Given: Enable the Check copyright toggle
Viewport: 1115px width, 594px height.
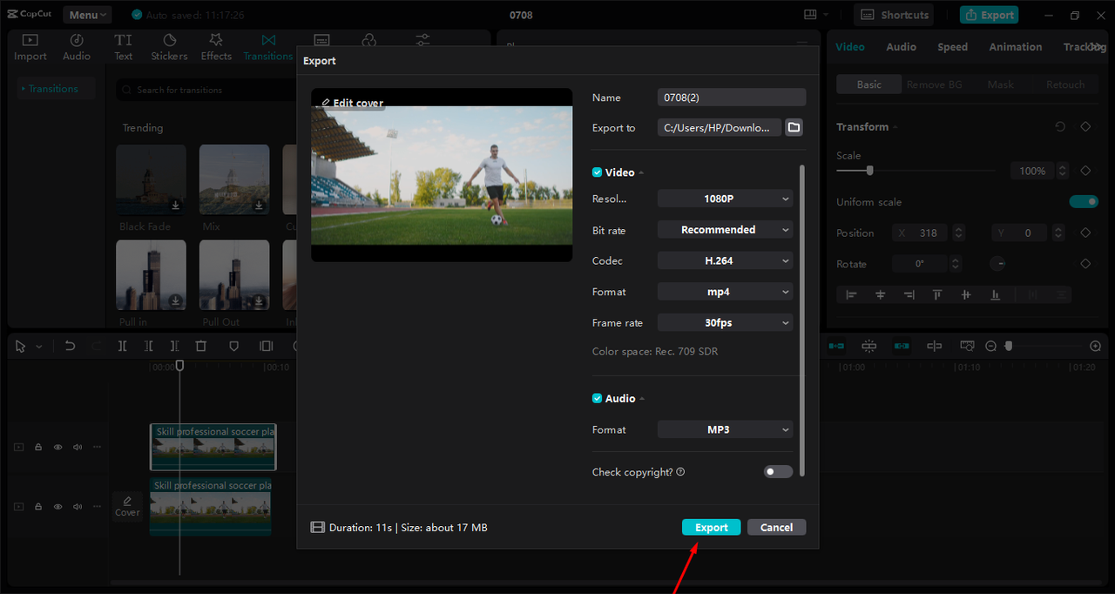Looking at the screenshot, I should click(x=779, y=471).
